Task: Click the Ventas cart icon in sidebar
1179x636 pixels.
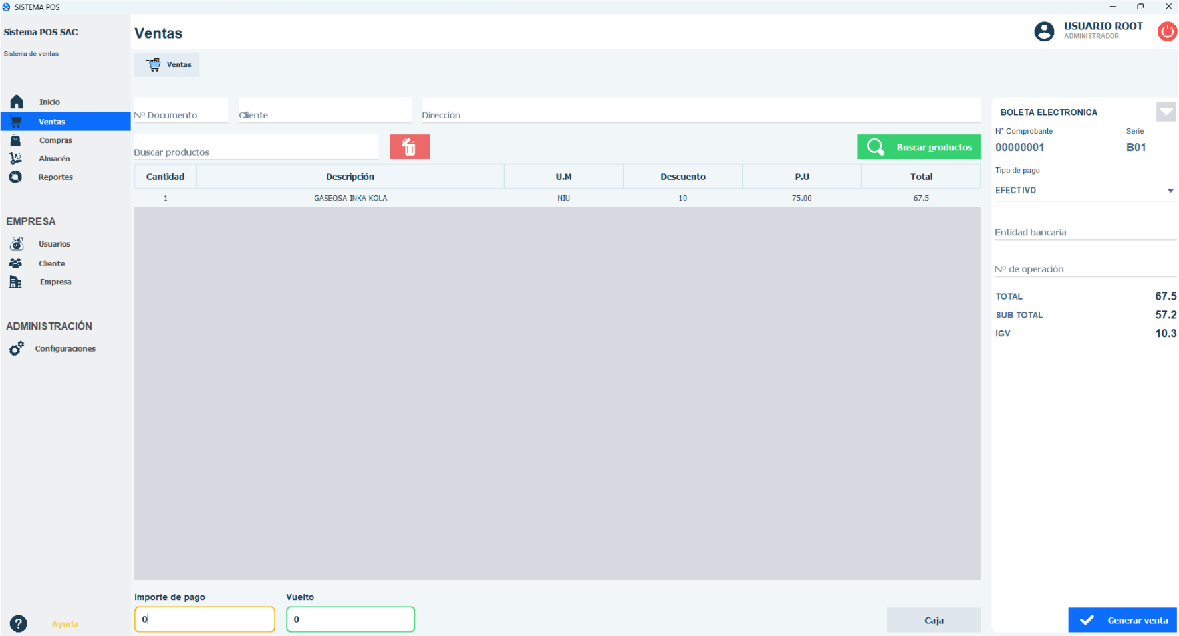Action: pos(17,122)
